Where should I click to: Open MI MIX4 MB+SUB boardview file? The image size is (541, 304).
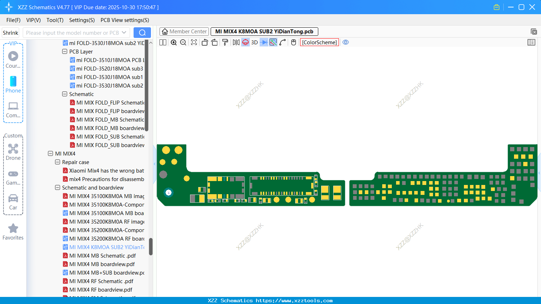coord(104,273)
